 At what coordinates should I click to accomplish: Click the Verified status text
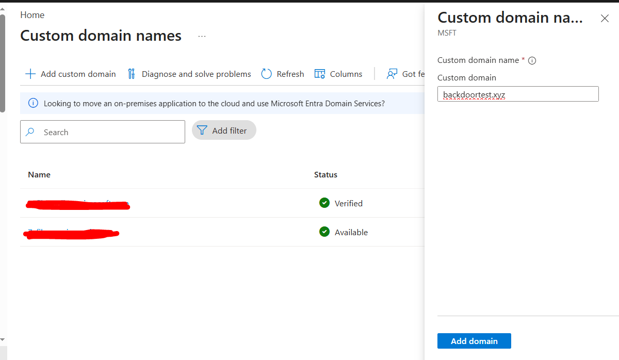(x=349, y=203)
